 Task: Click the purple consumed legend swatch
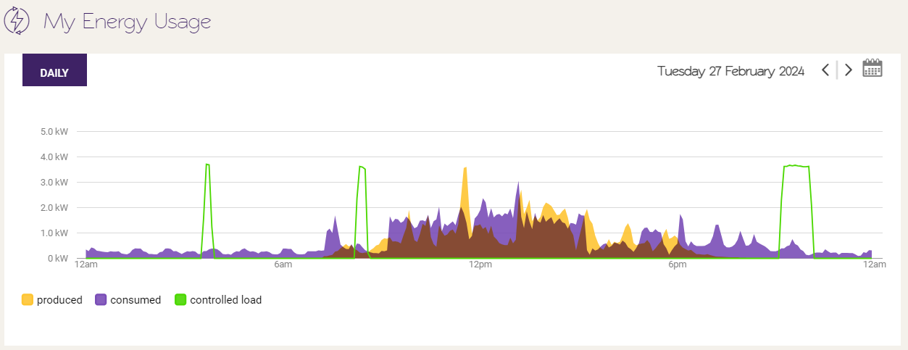coord(101,300)
